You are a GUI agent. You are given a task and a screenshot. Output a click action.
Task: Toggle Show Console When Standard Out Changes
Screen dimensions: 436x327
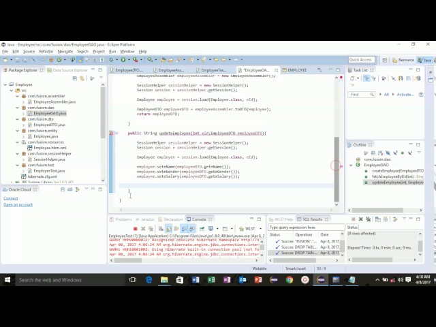[x=185, y=229]
